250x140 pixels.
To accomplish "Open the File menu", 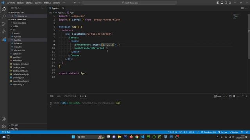I will tap(11, 3).
